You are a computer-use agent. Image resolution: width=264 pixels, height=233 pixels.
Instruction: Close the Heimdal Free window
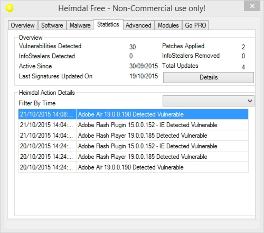[x=252, y=6]
